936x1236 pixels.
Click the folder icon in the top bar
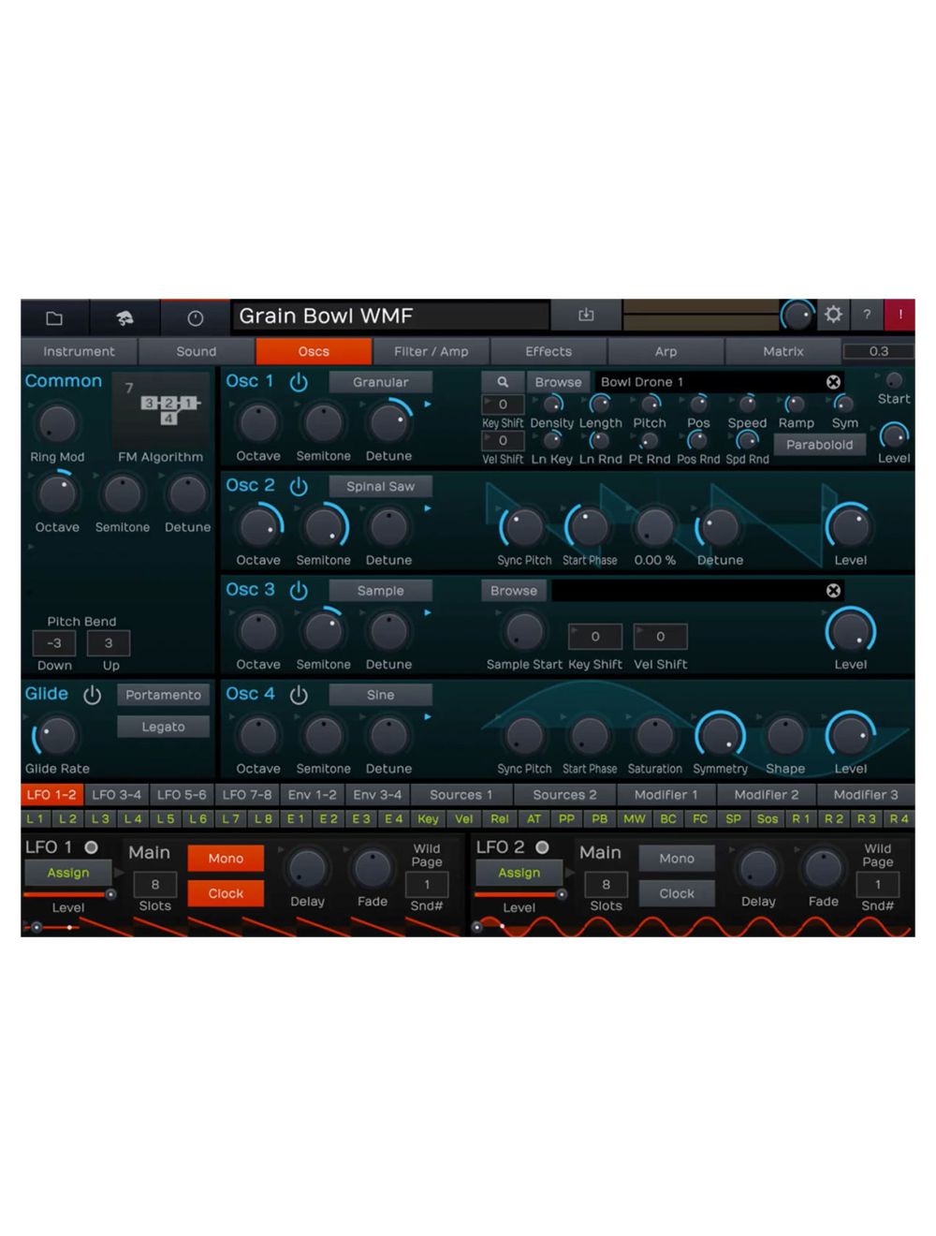pos(52,317)
